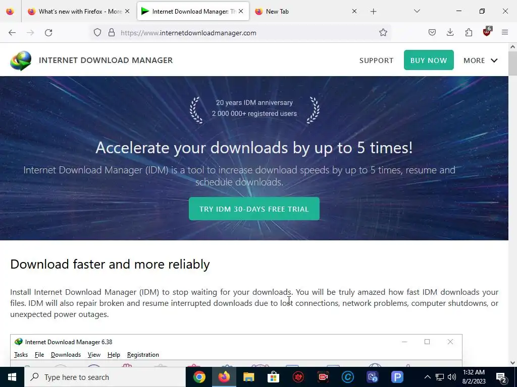
Task: Close the Internet Download Manager tab
Action: (x=241, y=12)
